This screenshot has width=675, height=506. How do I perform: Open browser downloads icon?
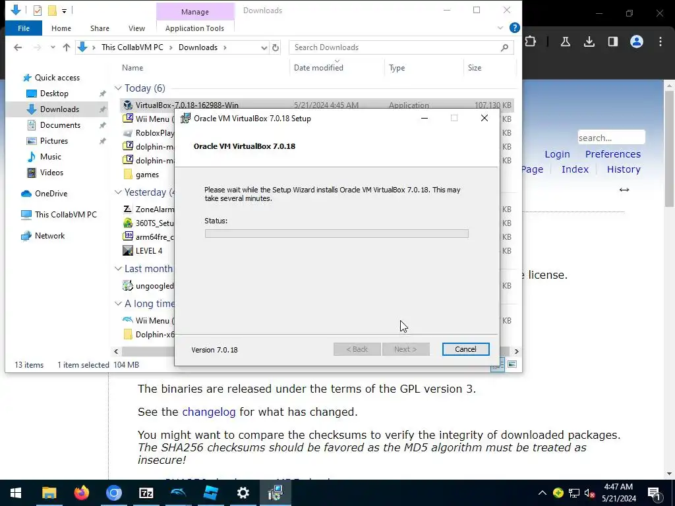[589, 42]
